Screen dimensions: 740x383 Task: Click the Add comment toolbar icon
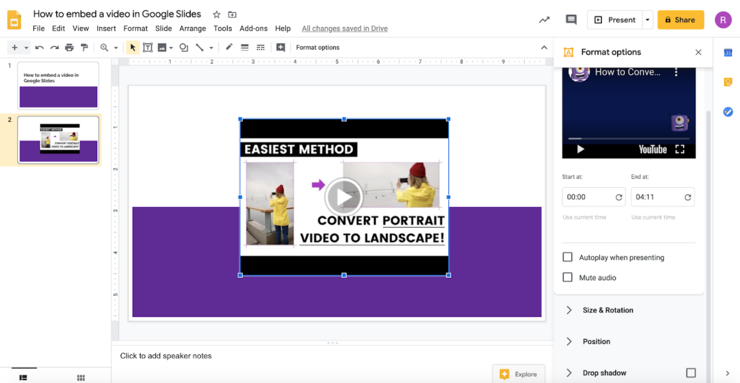[281, 48]
